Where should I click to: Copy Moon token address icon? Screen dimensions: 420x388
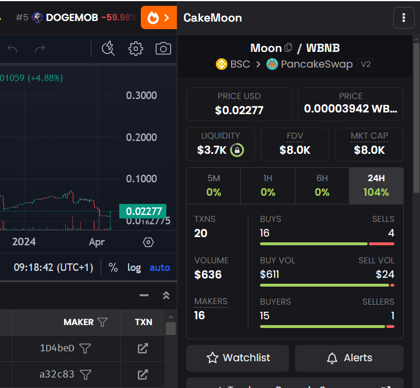288,48
